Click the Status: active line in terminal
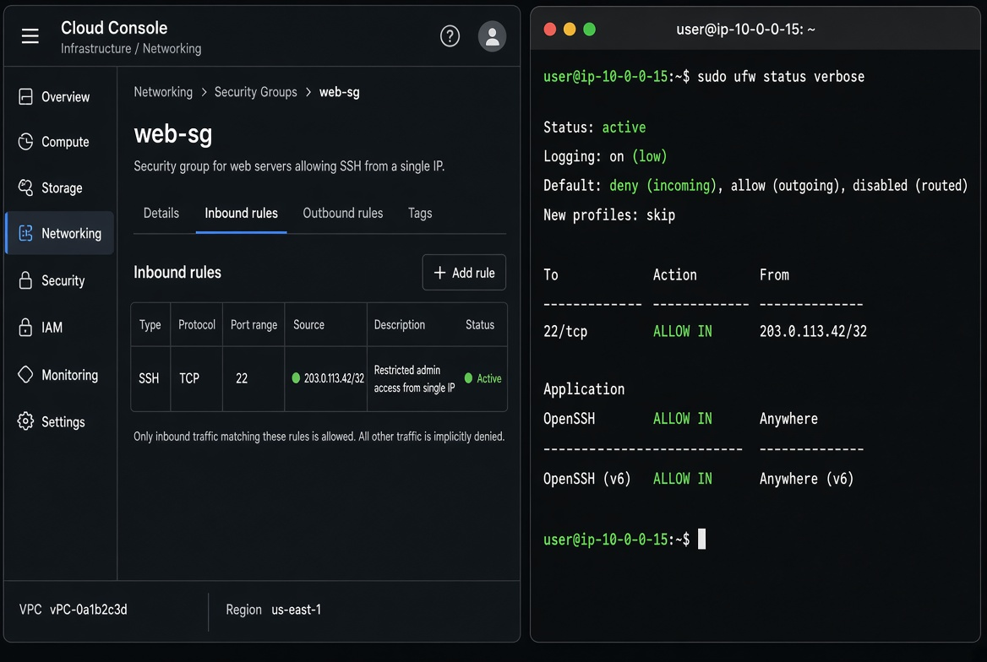Image resolution: width=987 pixels, height=662 pixels. [x=594, y=128]
